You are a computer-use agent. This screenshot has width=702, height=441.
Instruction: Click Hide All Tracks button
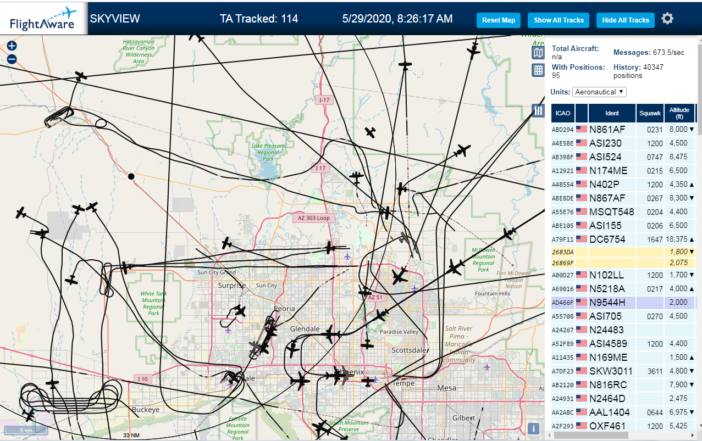[x=626, y=20]
